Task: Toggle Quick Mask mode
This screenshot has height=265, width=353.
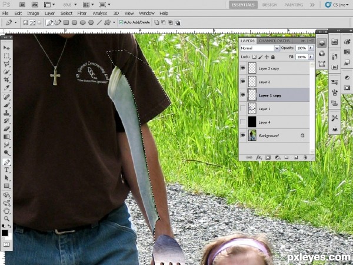Action: [6, 244]
